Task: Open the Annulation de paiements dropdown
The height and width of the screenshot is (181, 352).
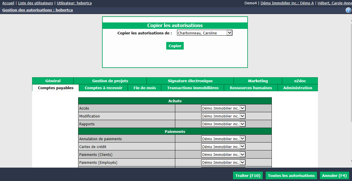Action: tap(223, 139)
